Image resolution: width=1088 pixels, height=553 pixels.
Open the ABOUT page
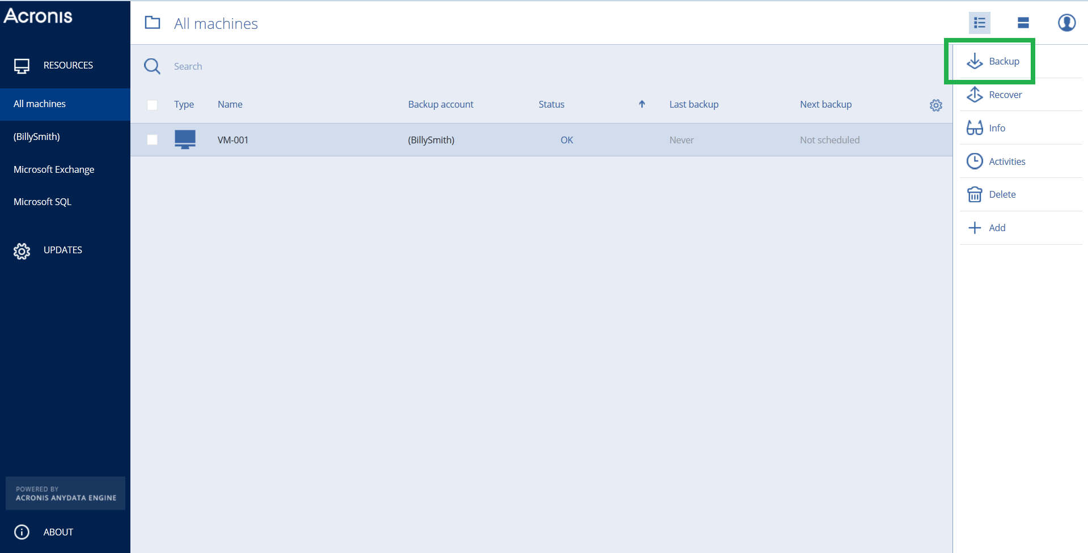tap(58, 532)
